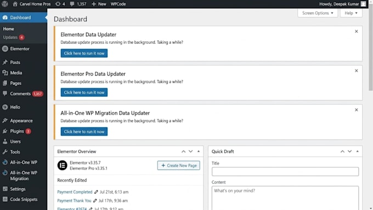The width and height of the screenshot is (373, 210).
Task: Dismiss the Elementor Pro Data Updater notice
Action: 357,71
